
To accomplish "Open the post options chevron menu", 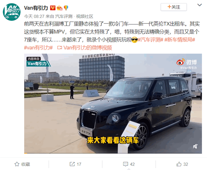I will [199, 5].
